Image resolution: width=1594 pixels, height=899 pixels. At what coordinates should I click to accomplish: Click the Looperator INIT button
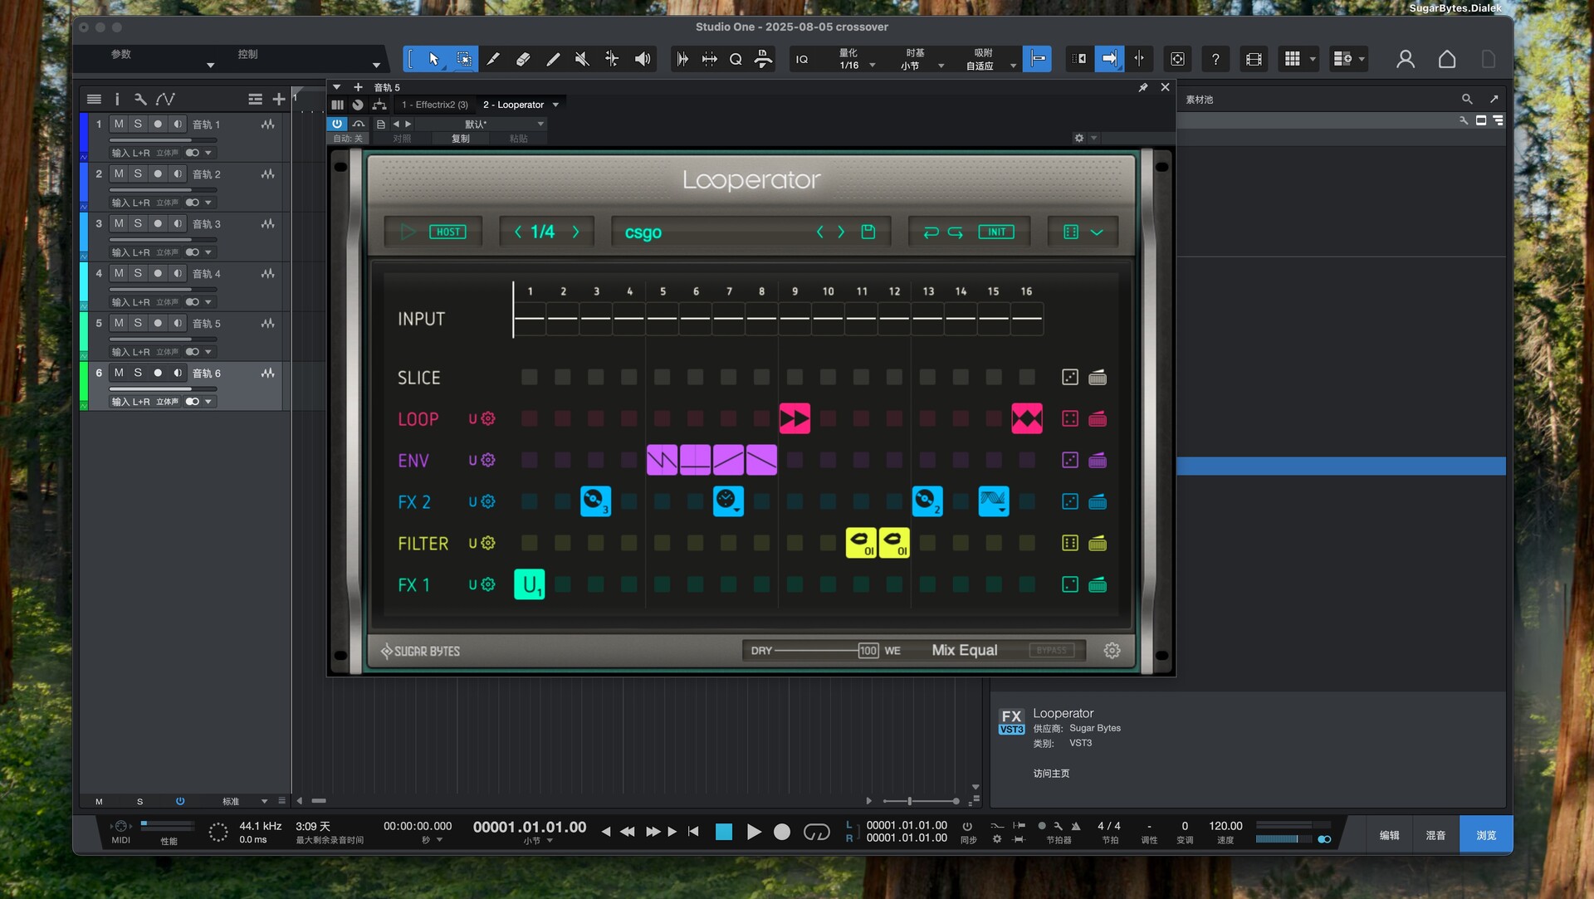tap(996, 232)
